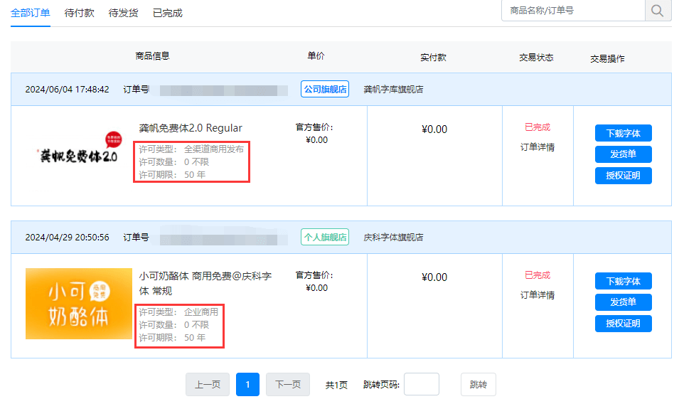
Task: Open 发货单 for 小可奶酪体 order
Action: click(x=623, y=302)
